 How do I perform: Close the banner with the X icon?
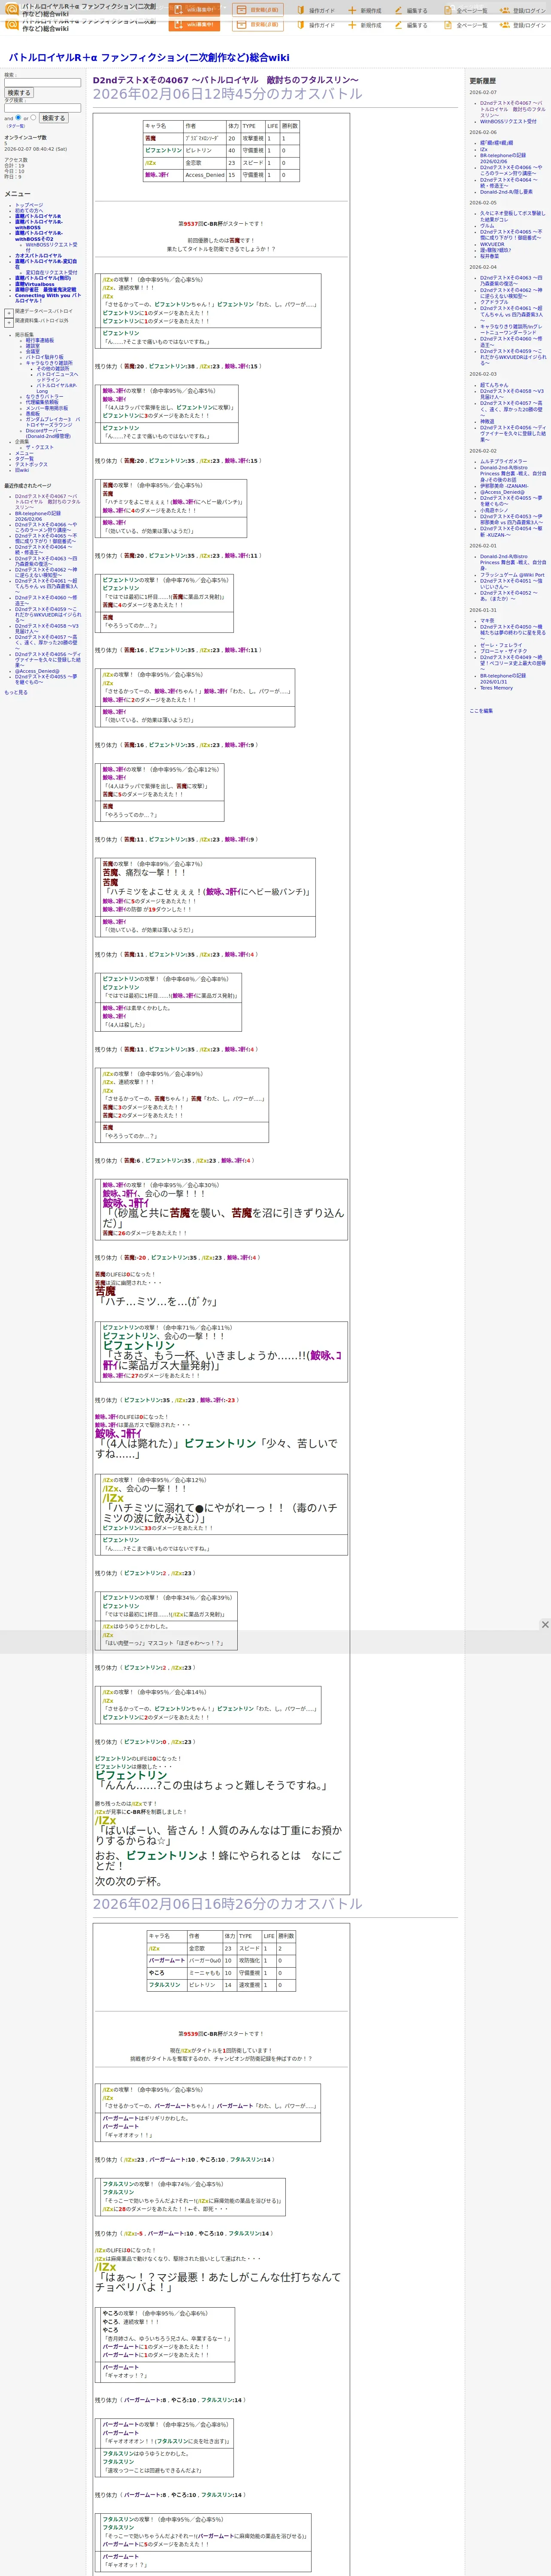point(544,1625)
